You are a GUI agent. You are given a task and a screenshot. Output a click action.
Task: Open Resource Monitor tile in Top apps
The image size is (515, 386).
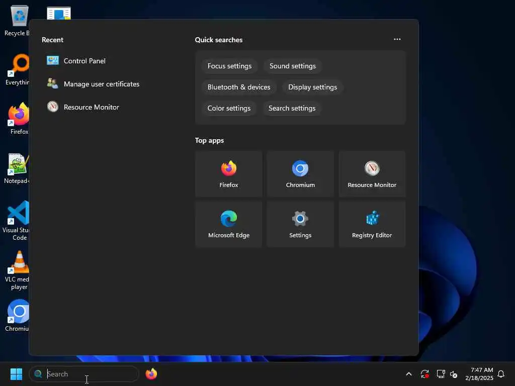pyautogui.click(x=372, y=174)
